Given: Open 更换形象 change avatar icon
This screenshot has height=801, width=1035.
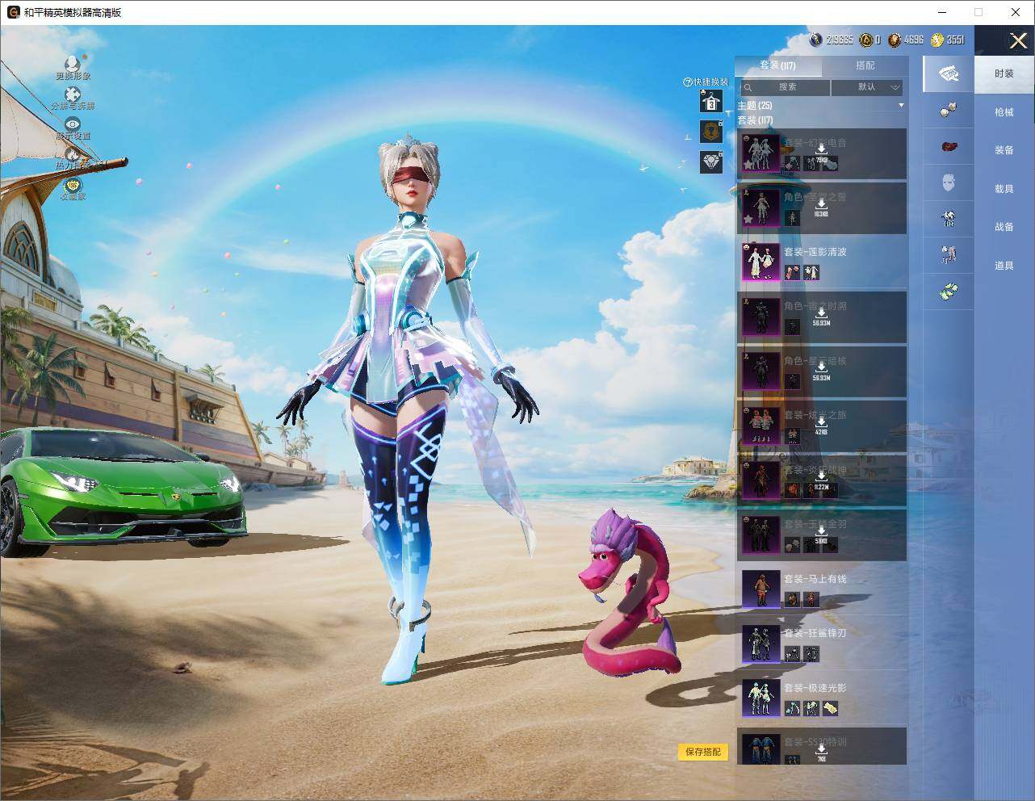Looking at the screenshot, I should click(73, 64).
